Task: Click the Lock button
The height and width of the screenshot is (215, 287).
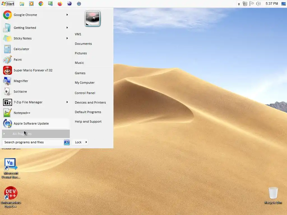Action: 78,142
